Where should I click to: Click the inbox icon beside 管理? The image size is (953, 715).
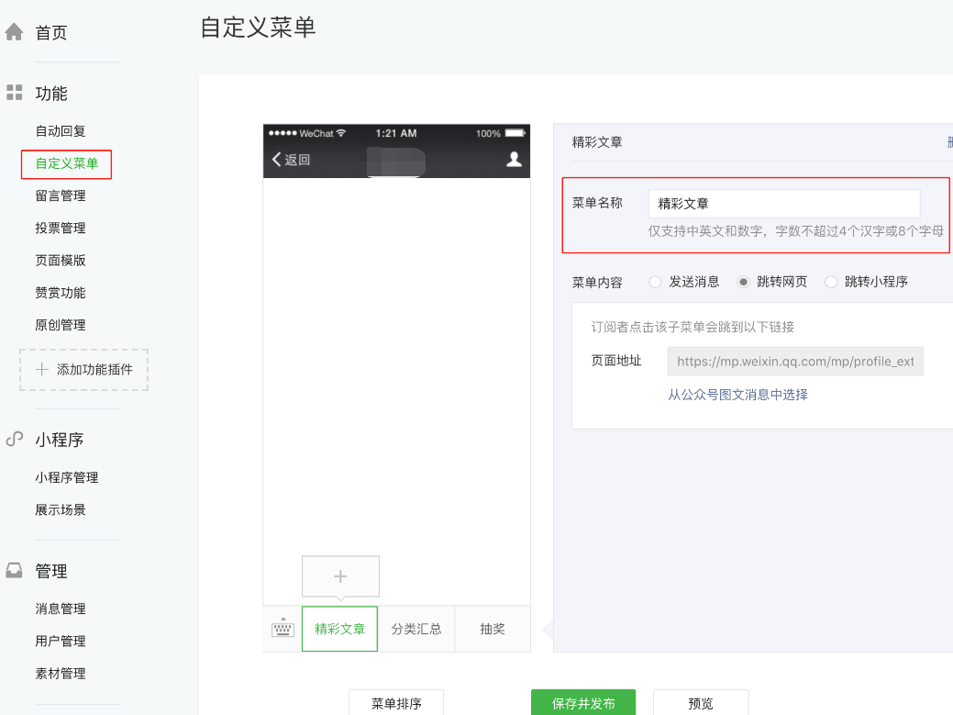14,571
